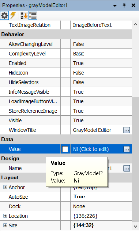Expand the Anchor property
The image size is (139, 231).
(5, 187)
